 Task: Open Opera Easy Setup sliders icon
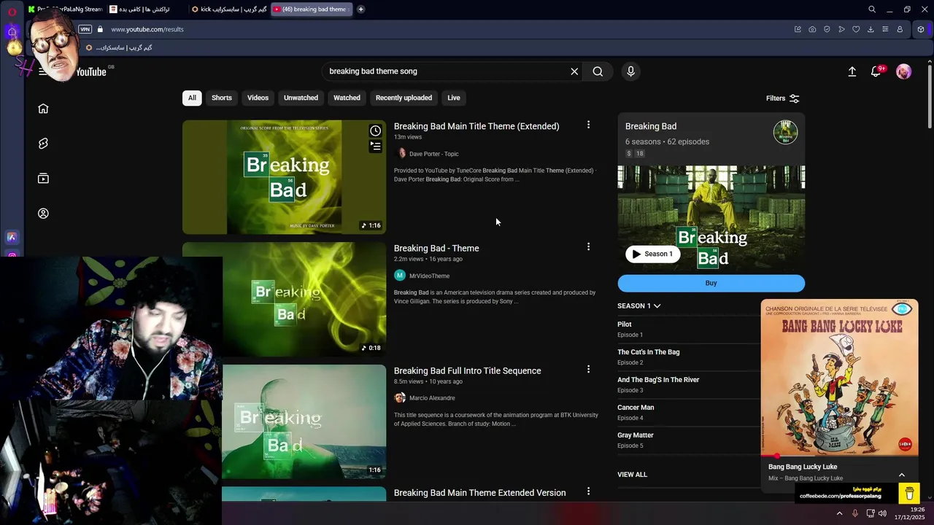(x=885, y=29)
